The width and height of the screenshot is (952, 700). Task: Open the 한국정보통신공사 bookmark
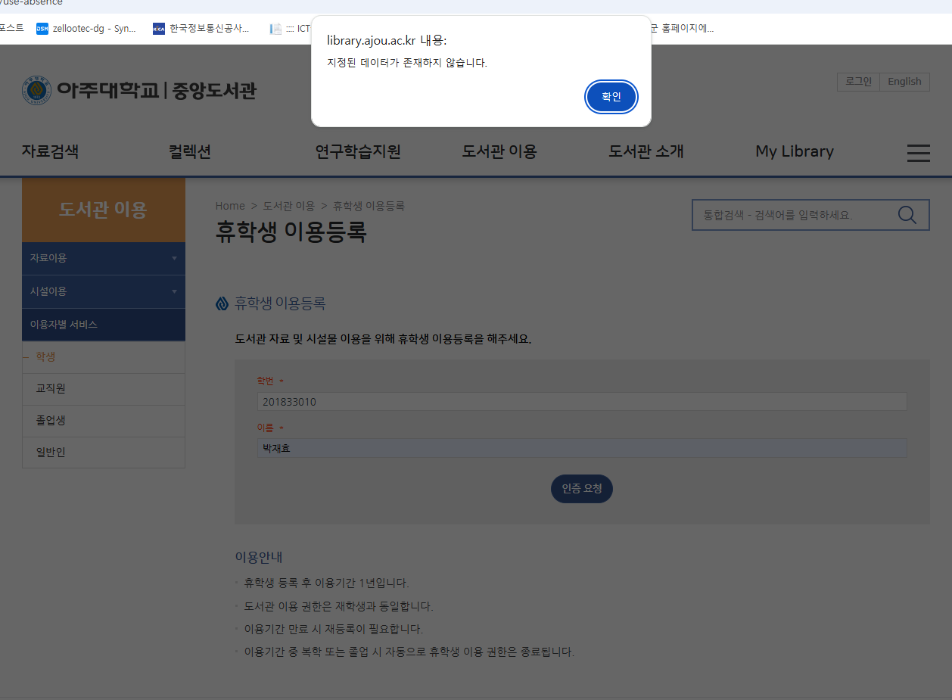[x=201, y=29]
